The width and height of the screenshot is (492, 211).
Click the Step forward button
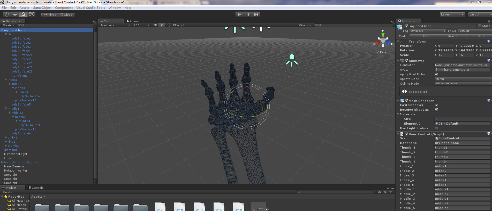(x=256, y=14)
